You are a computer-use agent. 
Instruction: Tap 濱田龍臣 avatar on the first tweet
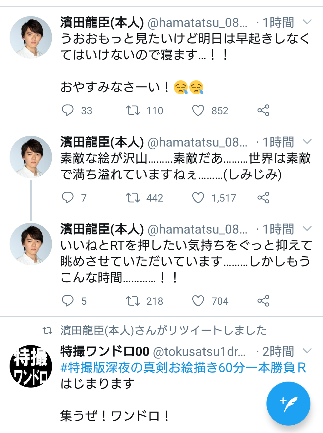(x=31, y=37)
